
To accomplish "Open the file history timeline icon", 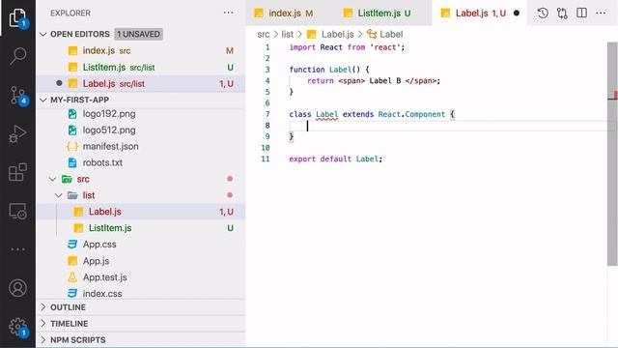I will (543, 13).
